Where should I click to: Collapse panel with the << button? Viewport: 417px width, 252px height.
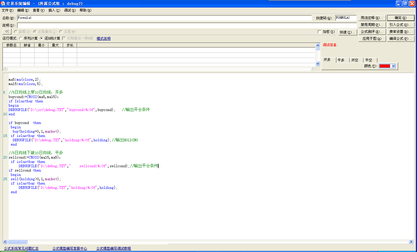click(x=7, y=31)
